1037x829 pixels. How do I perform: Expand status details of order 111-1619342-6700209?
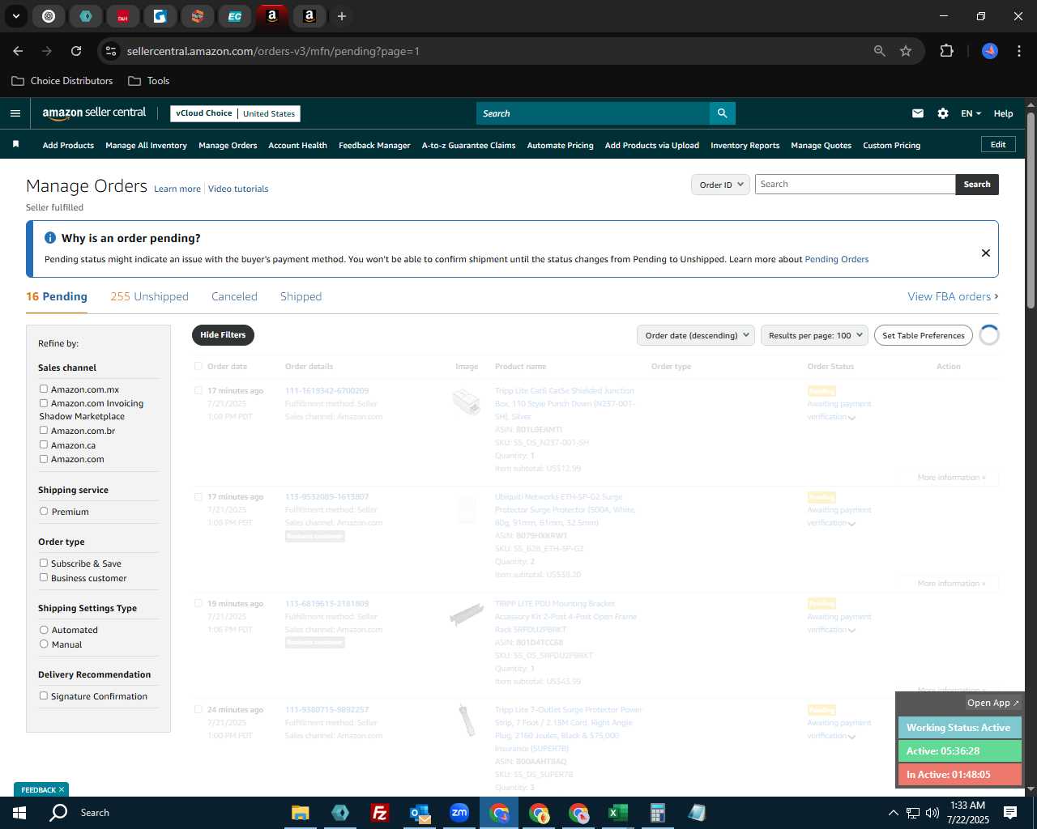(851, 418)
